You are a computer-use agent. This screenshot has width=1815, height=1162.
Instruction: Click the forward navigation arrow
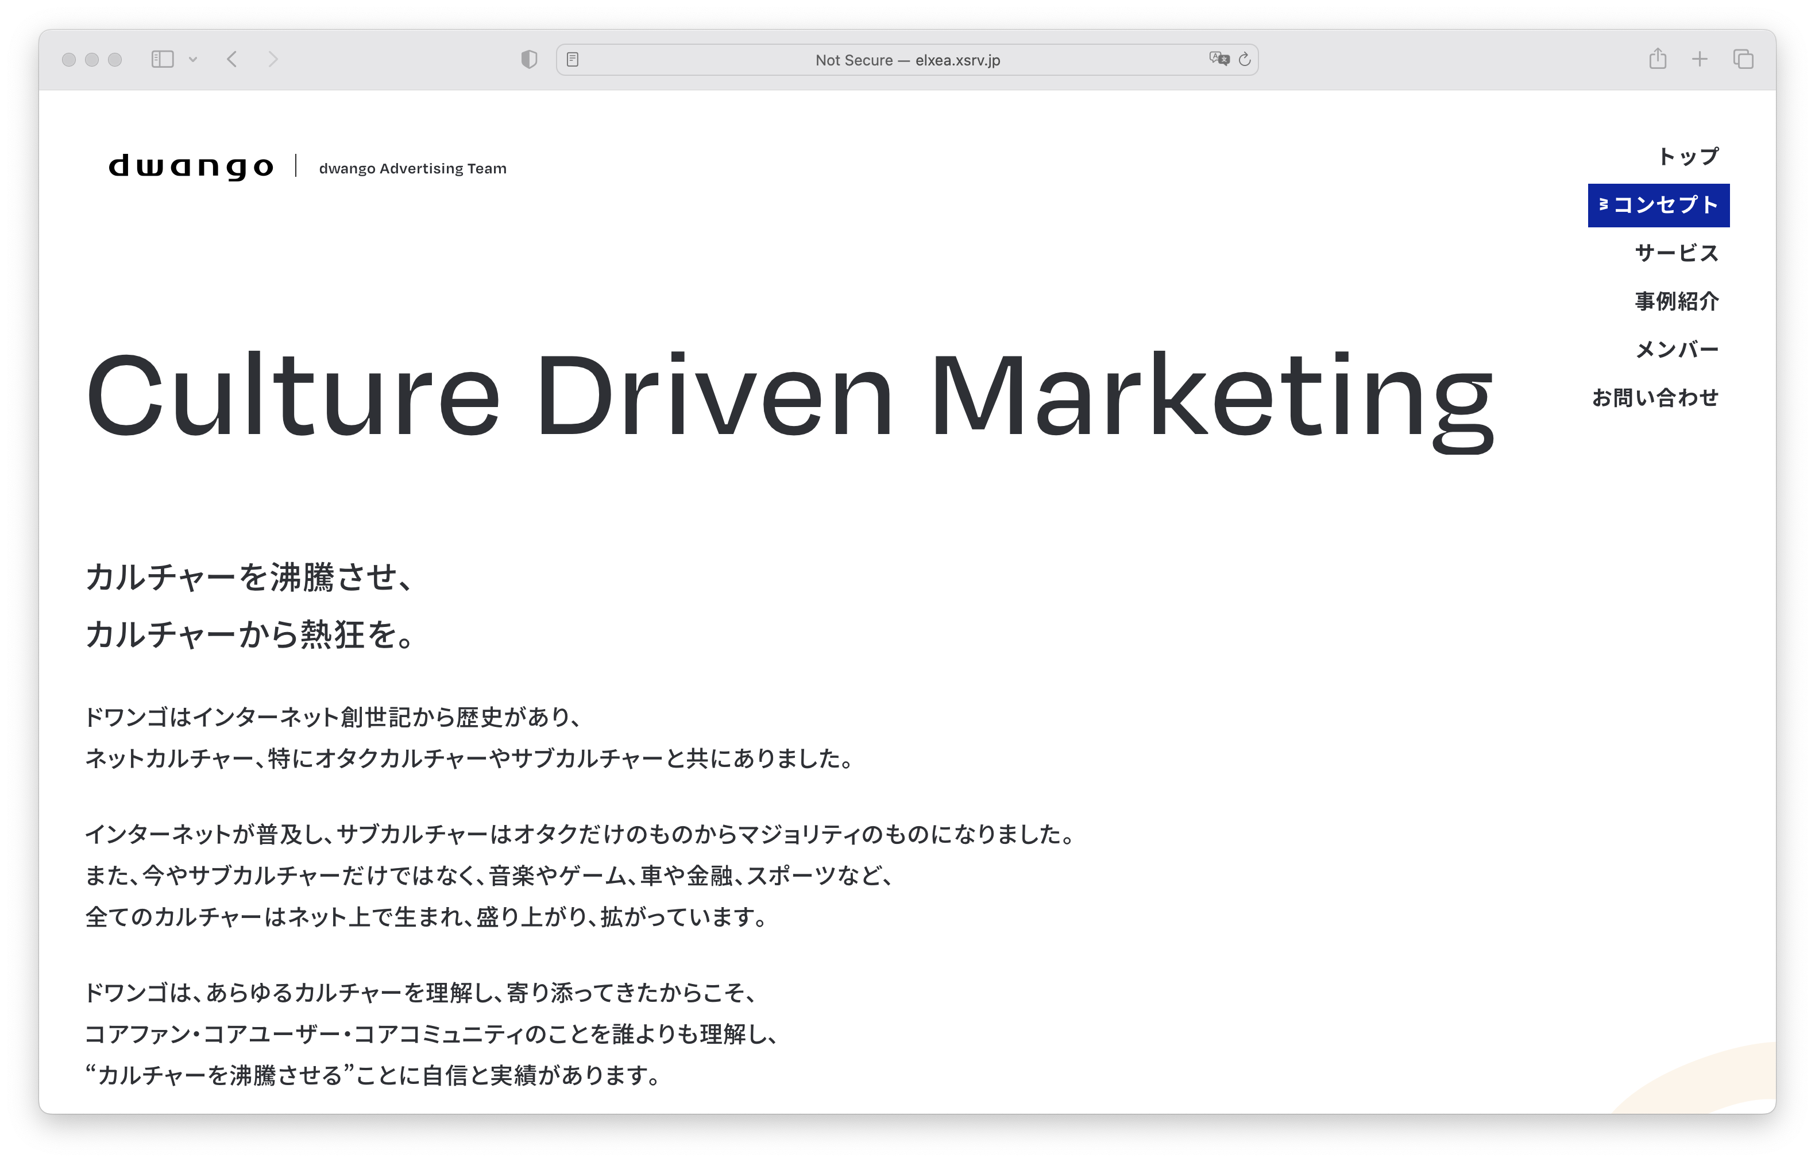[x=273, y=59]
